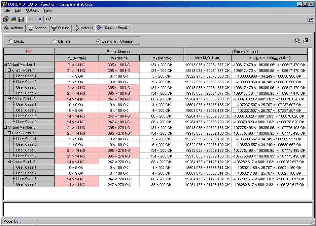Click the red NG header cell
The height and width of the screenshot is (226, 316).
pos(29,51)
